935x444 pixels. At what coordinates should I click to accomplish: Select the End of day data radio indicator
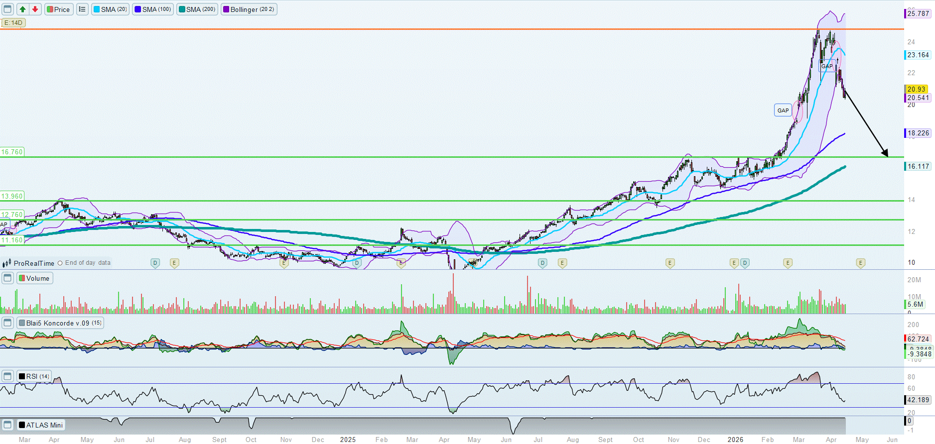(x=60, y=263)
